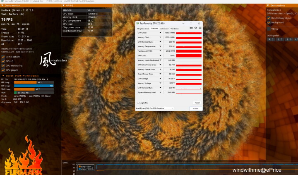The image size is (298, 175).
Task: Click the GPU-Z refresh icon
Action: pyautogui.click(x=195, y=28)
